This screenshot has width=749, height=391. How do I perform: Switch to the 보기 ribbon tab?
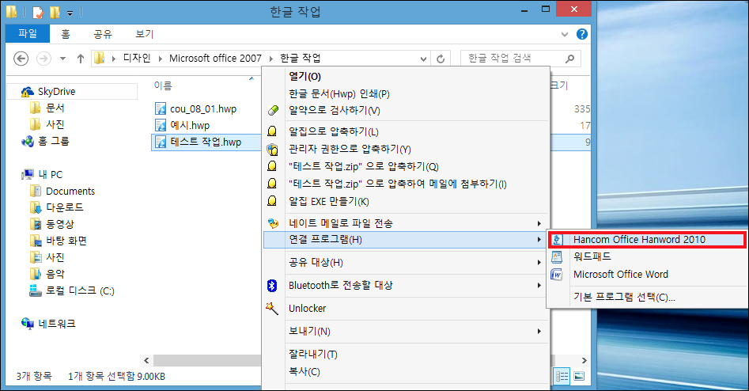[x=144, y=34]
